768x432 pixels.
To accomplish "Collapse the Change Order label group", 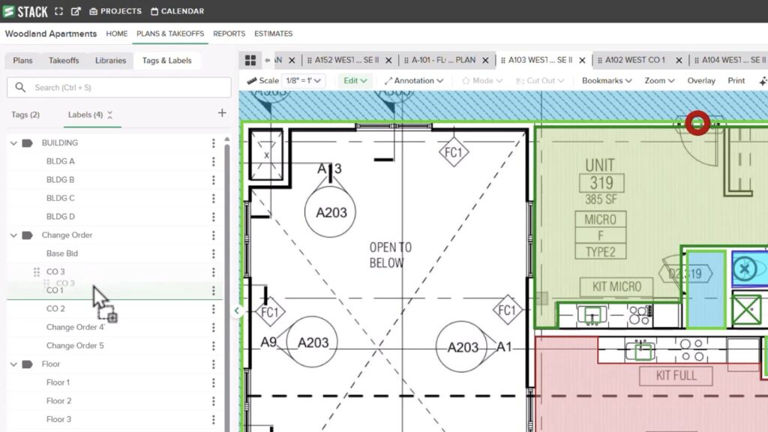I will 13,235.
